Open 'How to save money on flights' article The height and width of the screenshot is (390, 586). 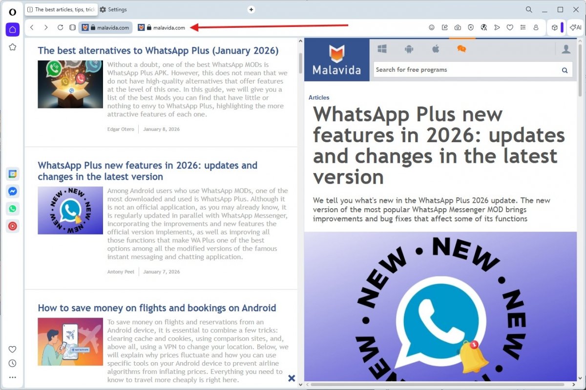tap(157, 308)
